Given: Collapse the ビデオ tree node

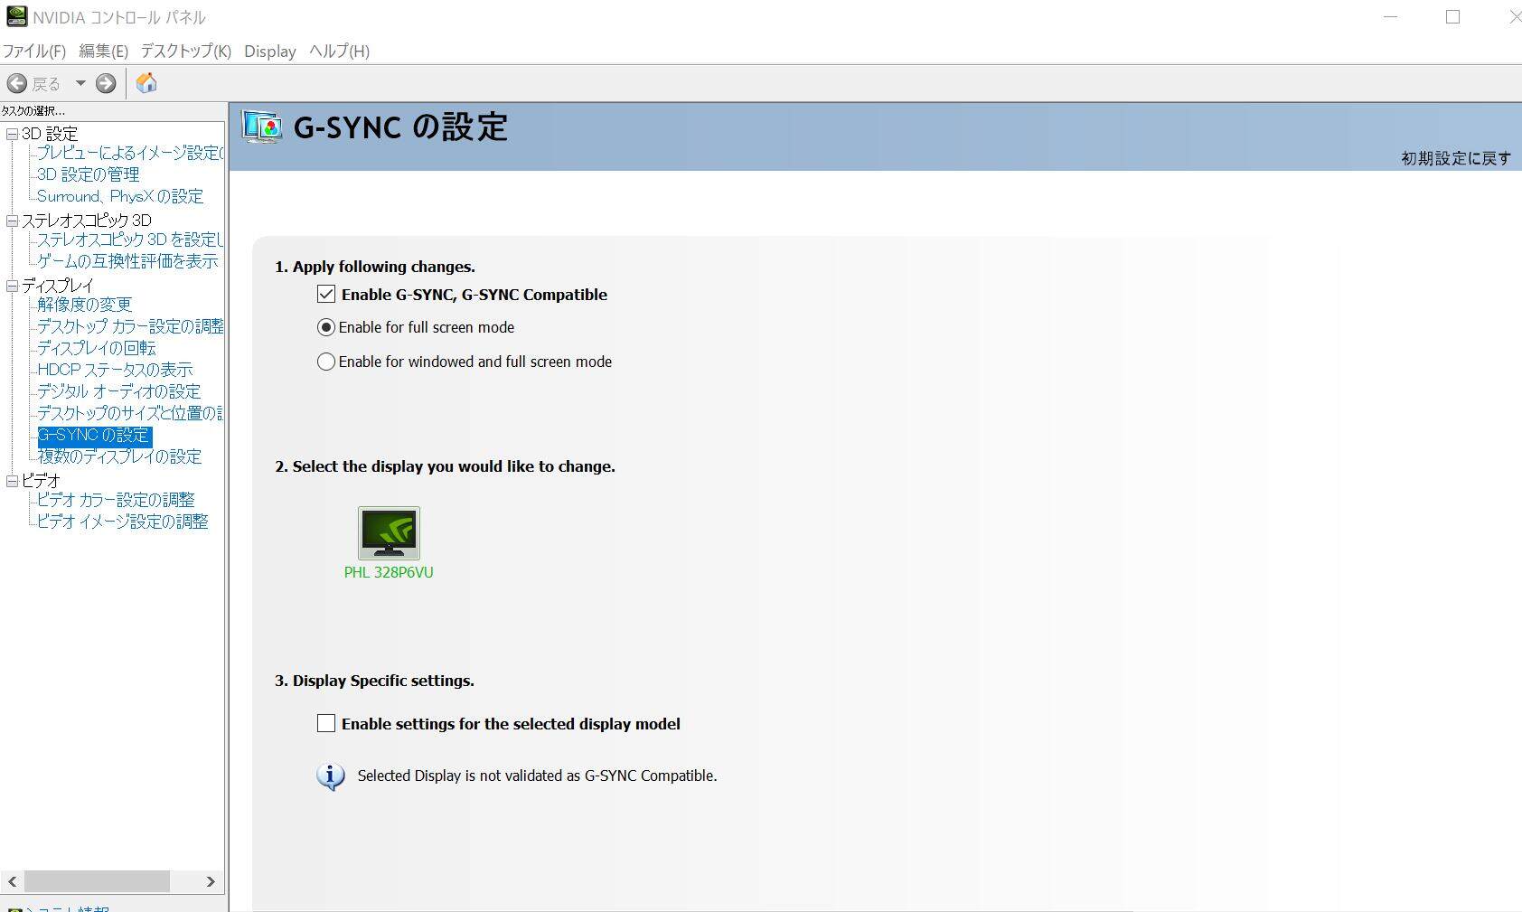Looking at the screenshot, I should pyautogui.click(x=12, y=481).
